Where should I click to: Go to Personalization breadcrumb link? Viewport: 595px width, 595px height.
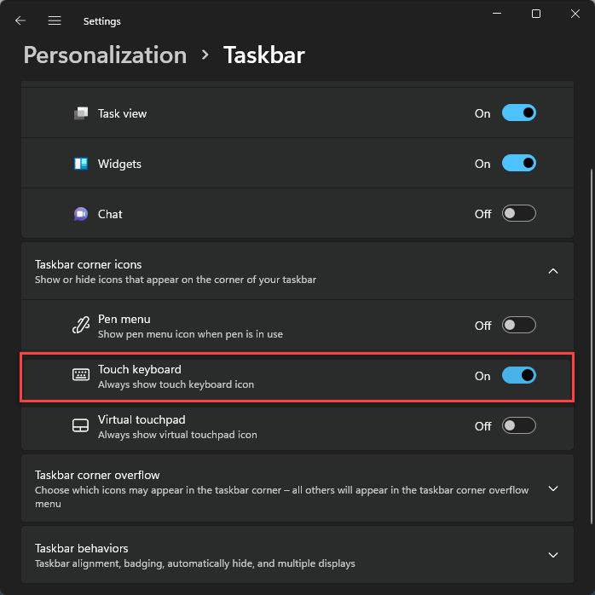[x=105, y=55]
